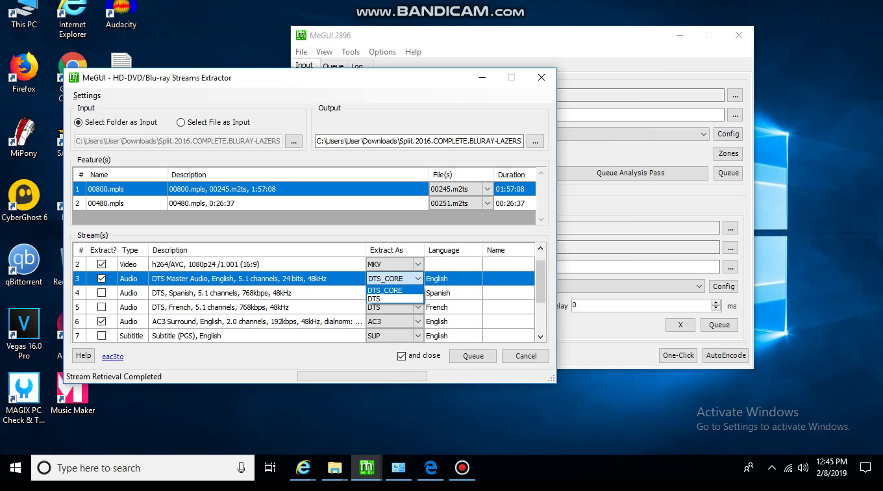The width and height of the screenshot is (883, 491).
Task: Browse for the output folder path
Action: tap(536, 141)
